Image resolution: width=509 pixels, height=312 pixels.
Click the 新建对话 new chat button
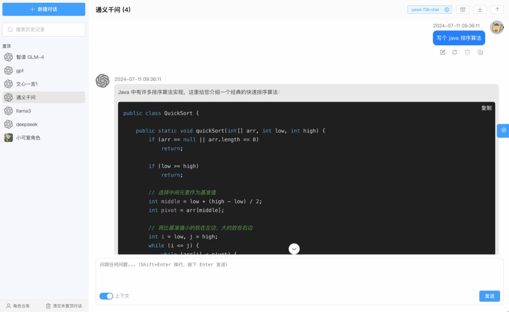[44, 9]
